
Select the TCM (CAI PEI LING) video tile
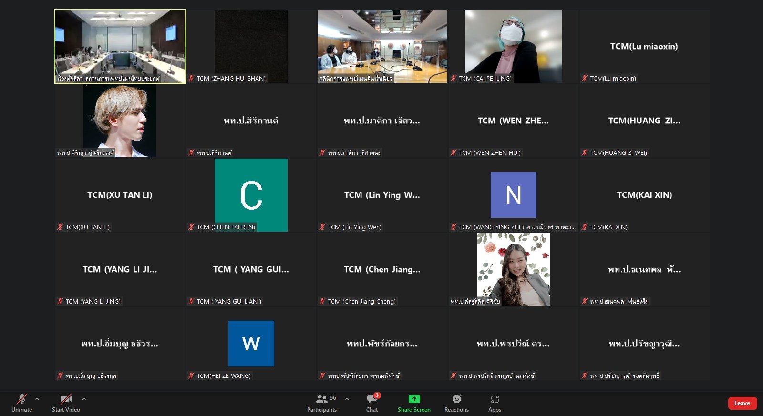point(513,46)
